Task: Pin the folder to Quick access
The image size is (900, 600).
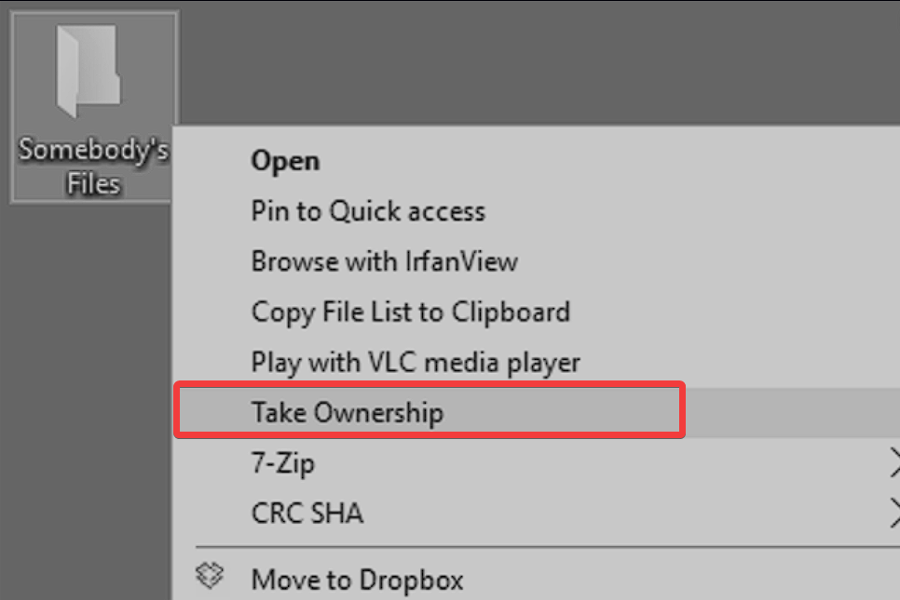Action: pyautogui.click(x=368, y=211)
